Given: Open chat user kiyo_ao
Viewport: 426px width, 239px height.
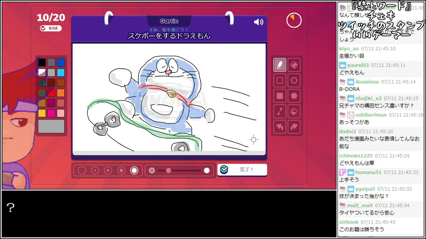Looking at the screenshot, I should 349,49.
